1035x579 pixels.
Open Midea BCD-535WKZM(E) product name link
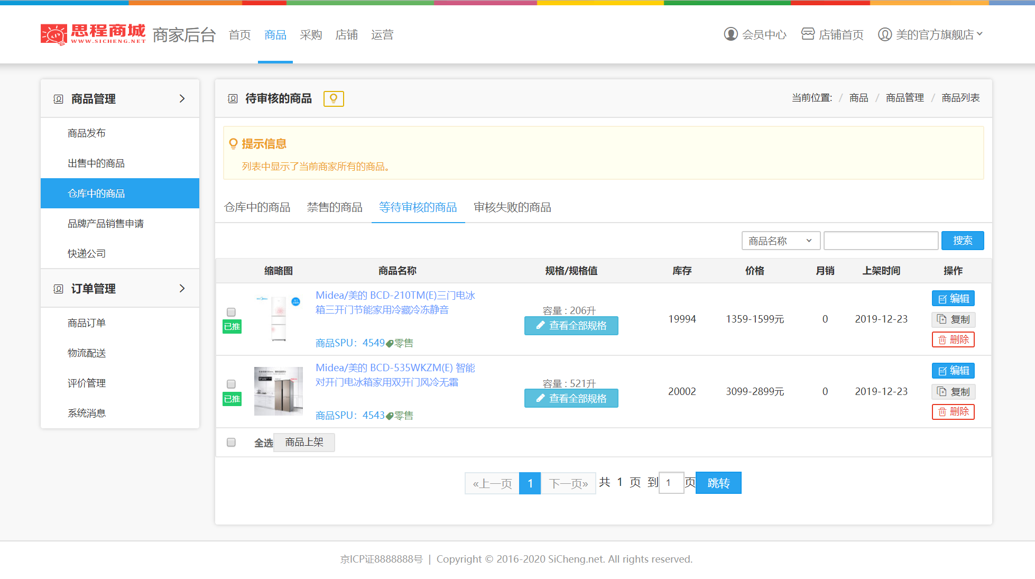click(395, 375)
